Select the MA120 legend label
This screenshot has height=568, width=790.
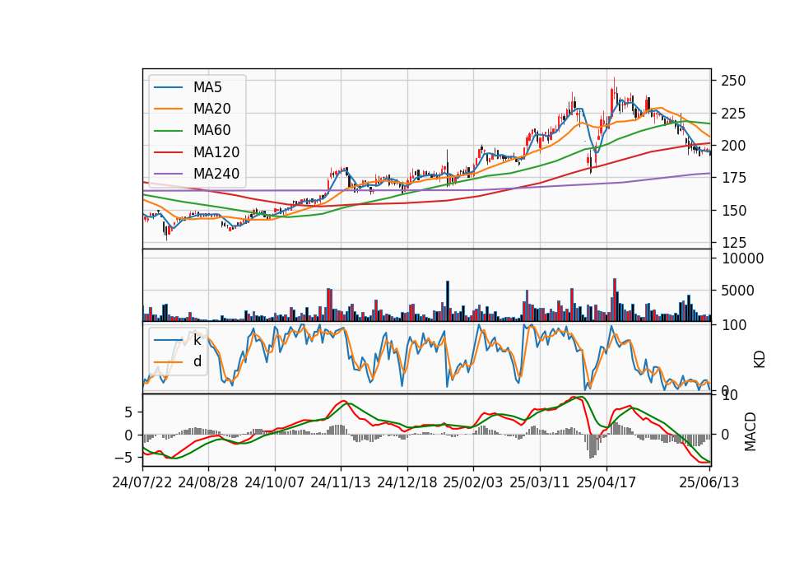216,152
